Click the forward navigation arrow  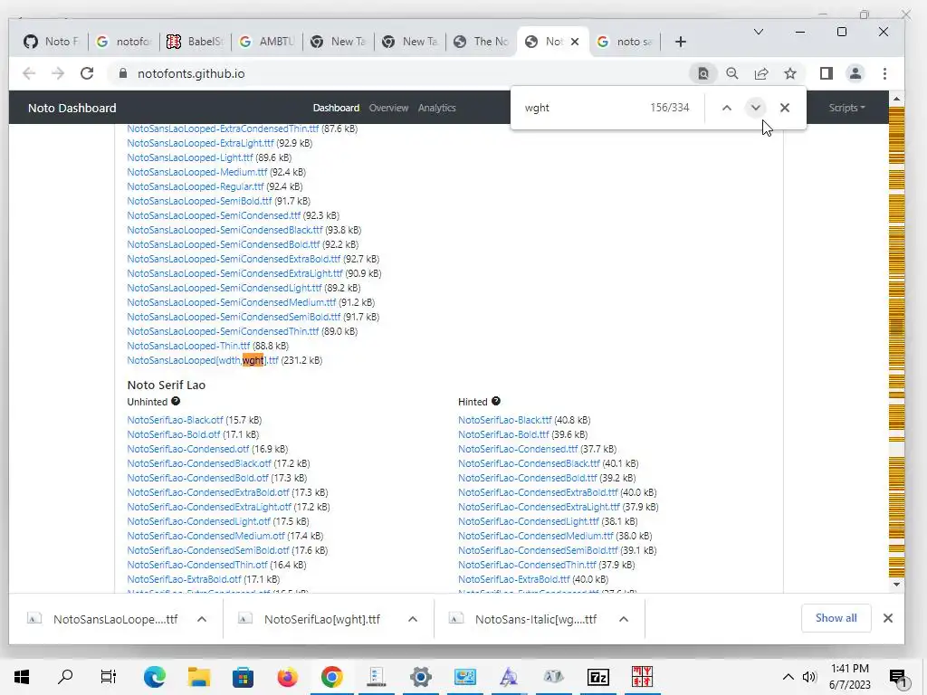click(57, 73)
